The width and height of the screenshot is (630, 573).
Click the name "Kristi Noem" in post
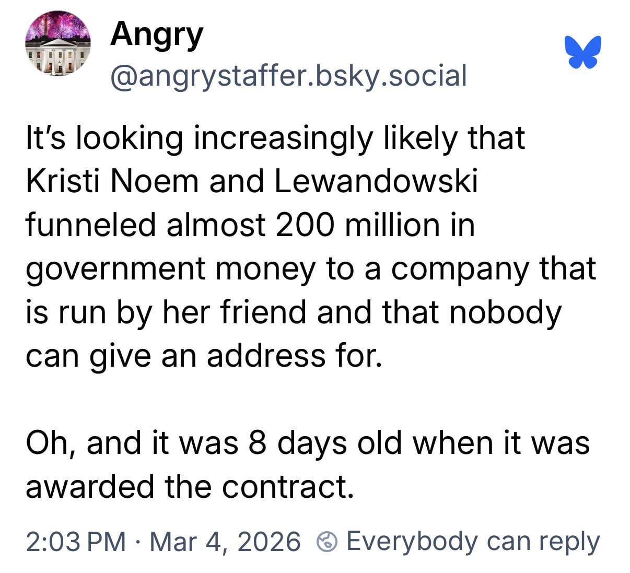click(x=113, y=181)
